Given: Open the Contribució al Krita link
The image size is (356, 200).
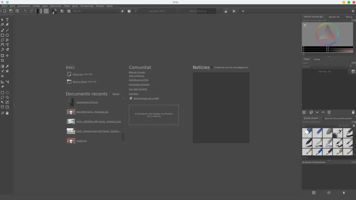Looking at the screenshot, I should point(138,80).
